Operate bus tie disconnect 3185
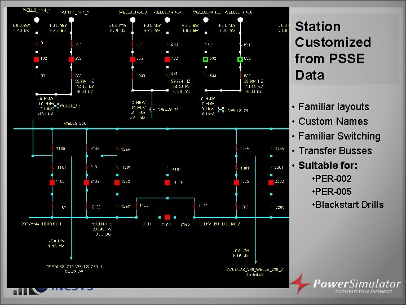 [187, 217]
